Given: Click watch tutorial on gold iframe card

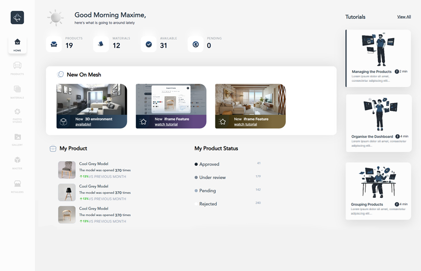Looking at the screenshot, I should pos(245,124).
